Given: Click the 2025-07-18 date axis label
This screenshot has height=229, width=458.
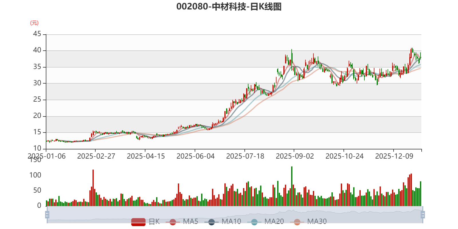Looking at the screenshot, I should click(245, 156).
